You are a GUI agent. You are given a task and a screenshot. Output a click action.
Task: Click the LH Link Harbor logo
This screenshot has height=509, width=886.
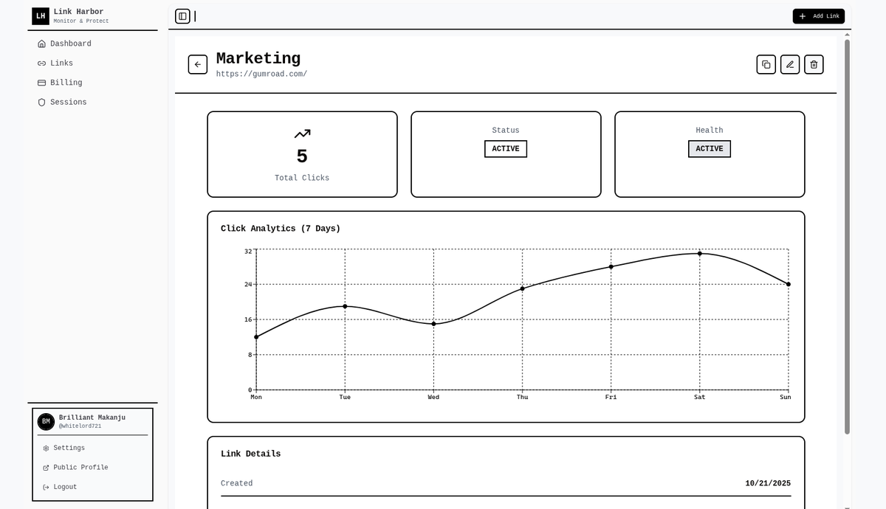[x=41, y=15]
